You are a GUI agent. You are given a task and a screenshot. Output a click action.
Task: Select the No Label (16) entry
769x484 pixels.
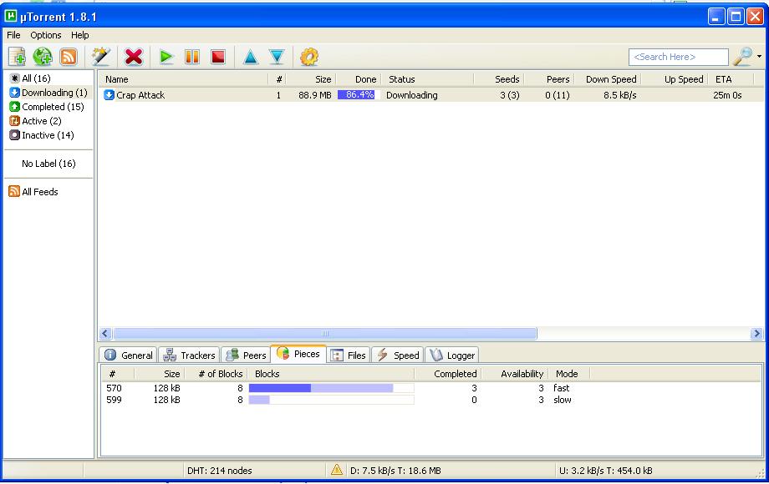pyautogui.click(x=48, y=164)
